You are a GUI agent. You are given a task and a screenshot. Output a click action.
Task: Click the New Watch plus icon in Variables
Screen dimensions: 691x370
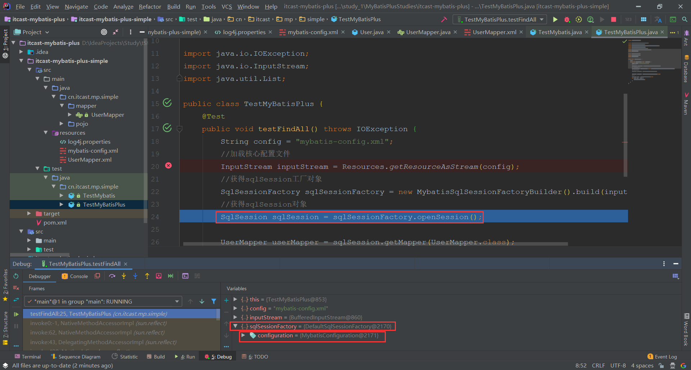[226, 300]
